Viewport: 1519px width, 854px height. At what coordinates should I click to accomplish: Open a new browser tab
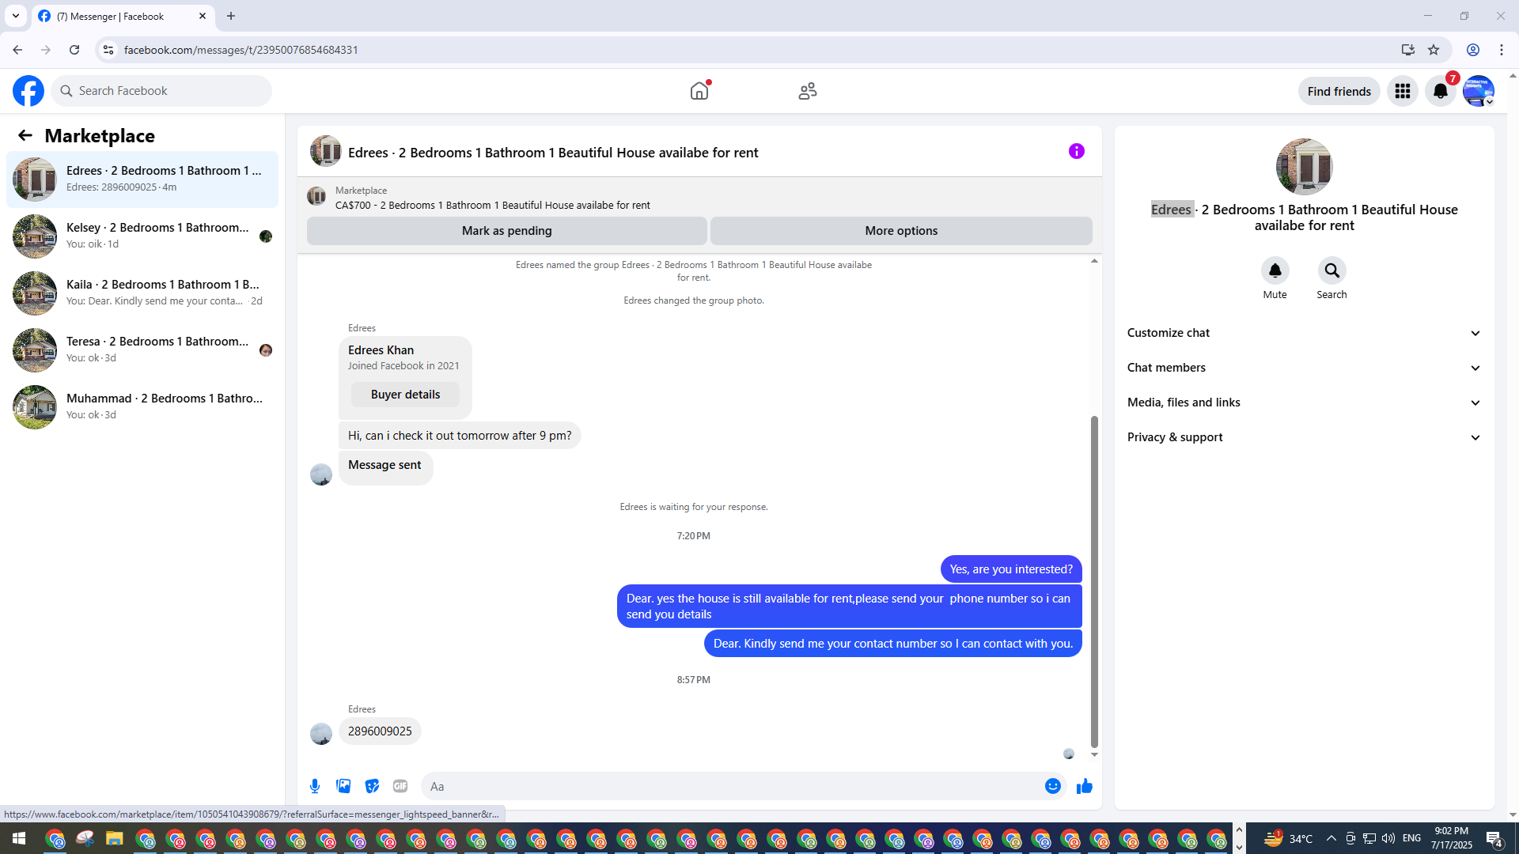click(x=231, y=16)
